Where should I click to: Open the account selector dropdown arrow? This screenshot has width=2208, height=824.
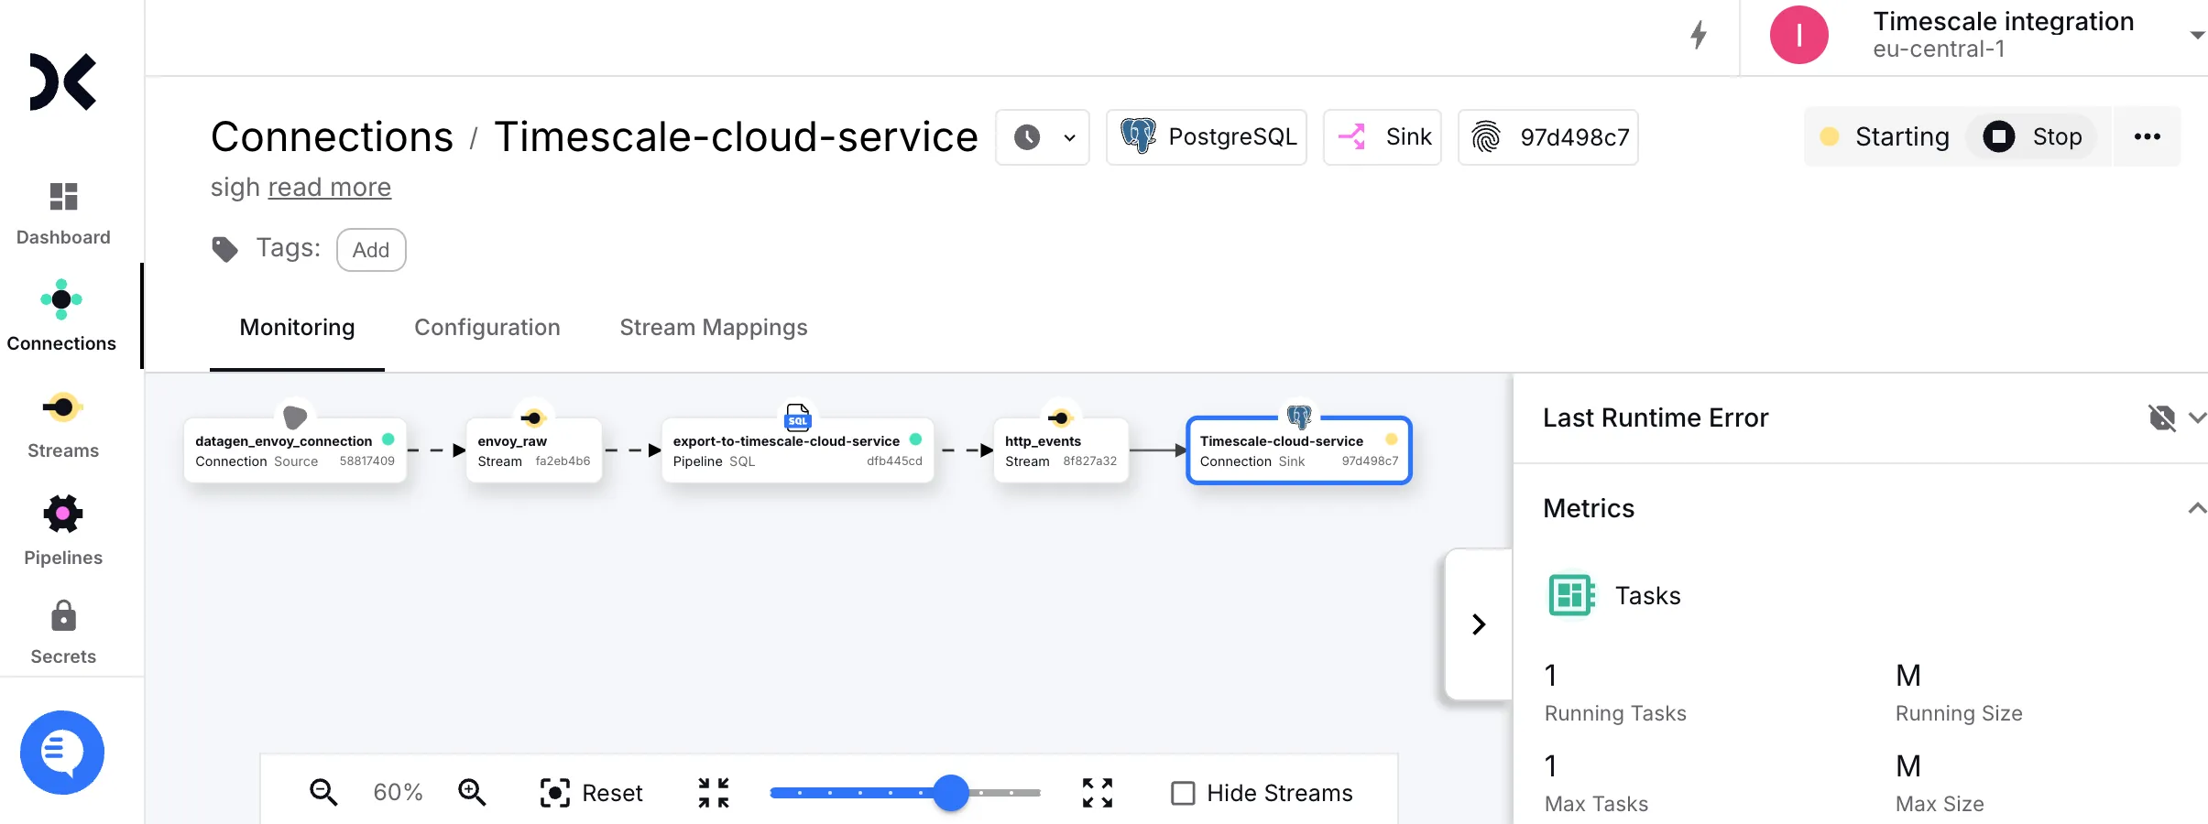pos(2196,36)
